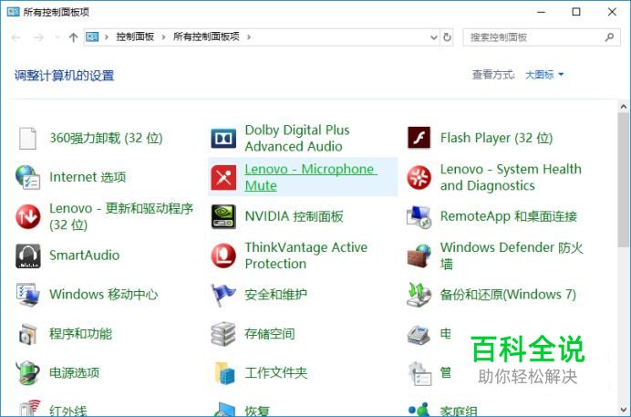631x417 pixels.
Task: Click the 安全和维护 blue flag icon
Action: tap(223, 294)
